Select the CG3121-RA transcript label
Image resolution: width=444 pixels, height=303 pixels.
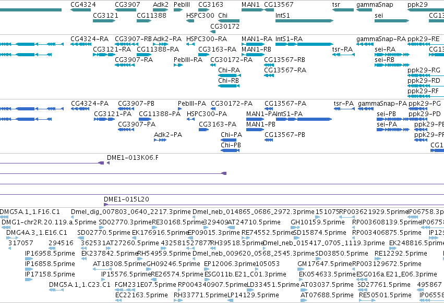pos(112,49)
